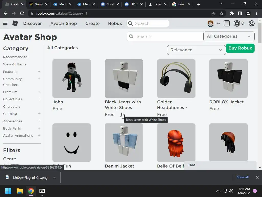Open the Chrome profile icon
This screenshot has width=262, height=197.
pos(248,13)
